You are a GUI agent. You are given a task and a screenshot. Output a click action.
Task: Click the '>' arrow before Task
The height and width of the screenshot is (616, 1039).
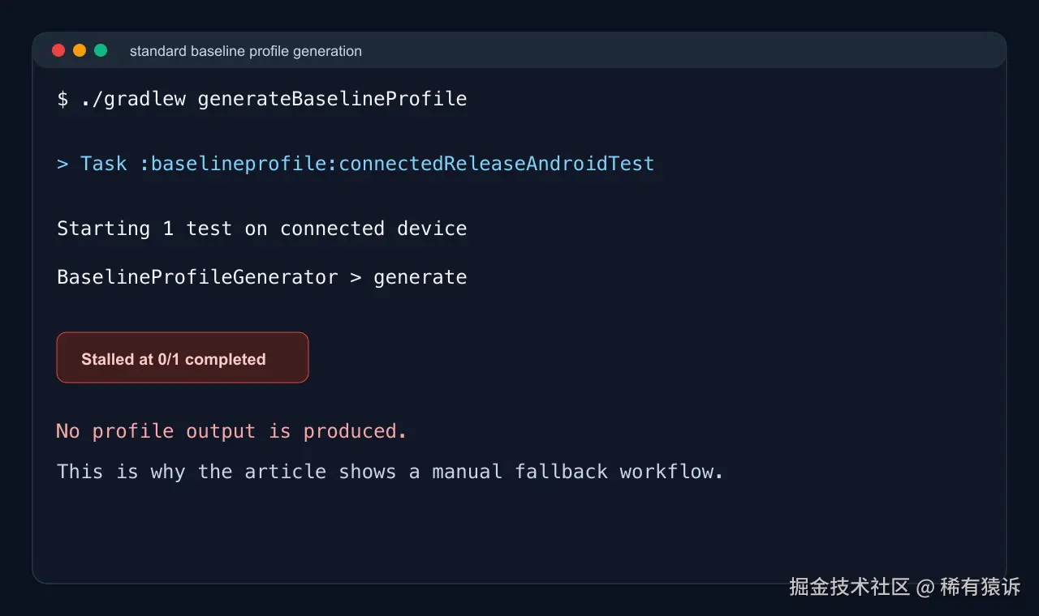pyautogui.click(x=63, y=164)
